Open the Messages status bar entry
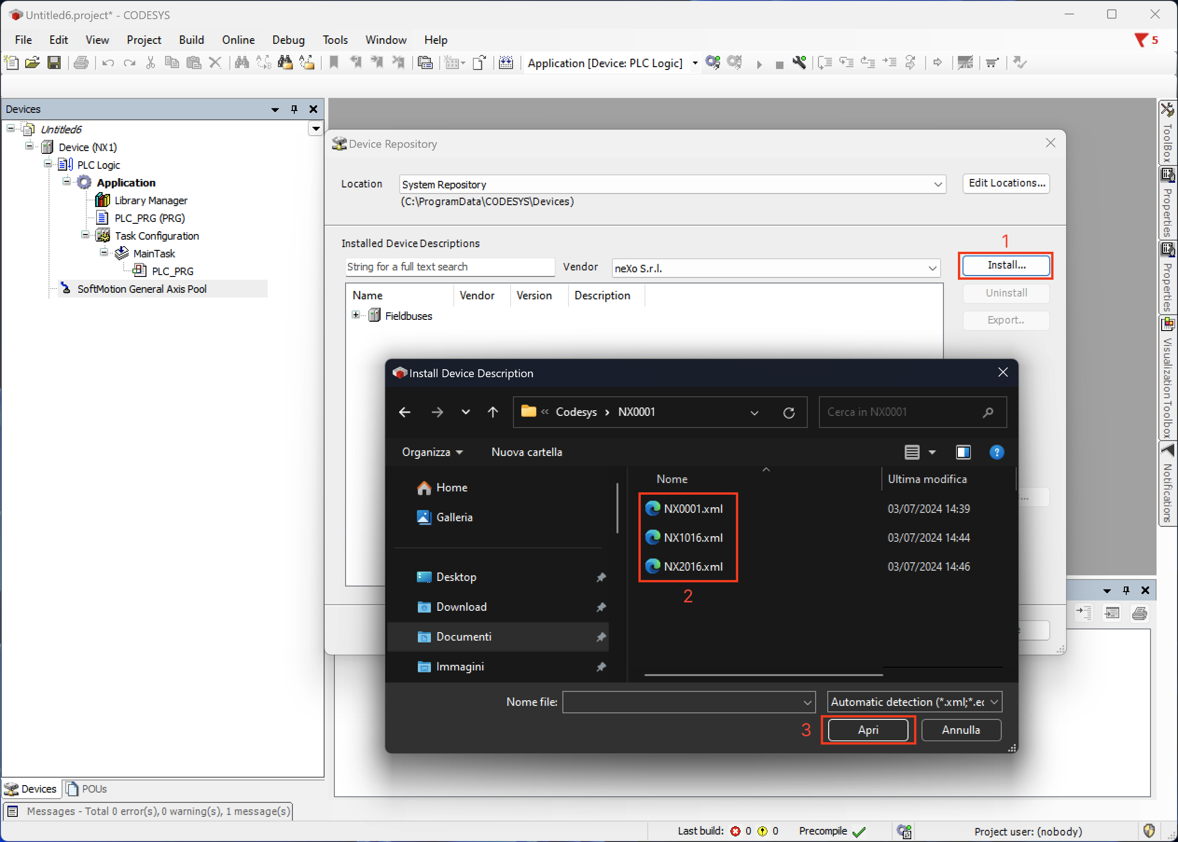This screenshot has height=842, width=1178. (148, 811)
